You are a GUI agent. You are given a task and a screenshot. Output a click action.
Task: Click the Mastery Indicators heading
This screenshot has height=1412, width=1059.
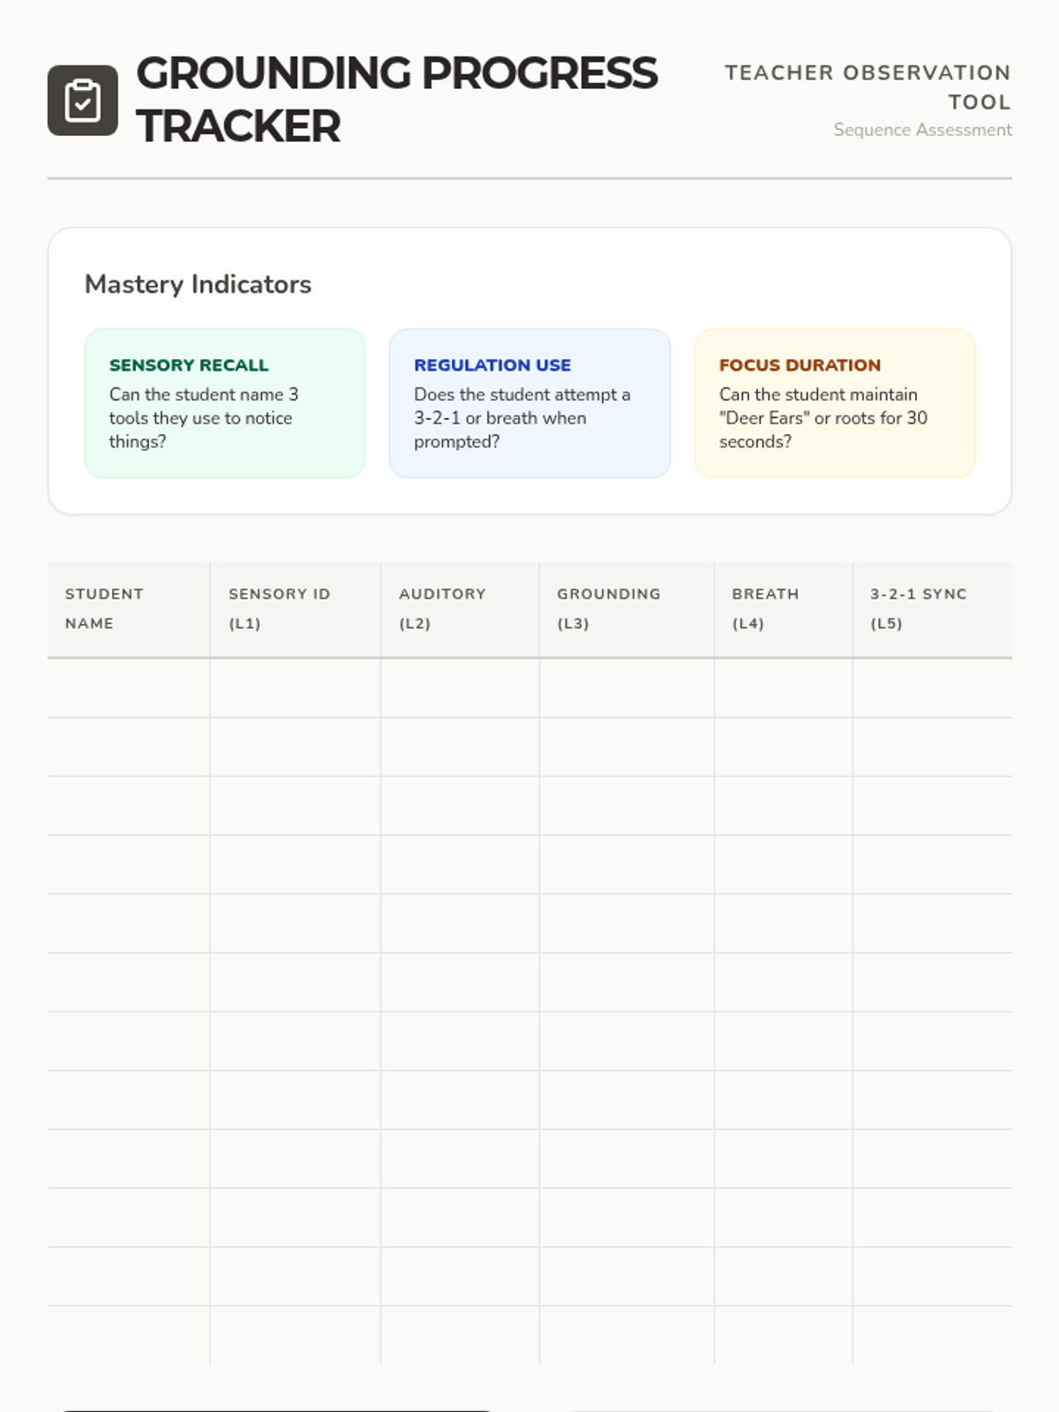pos(198,284)
